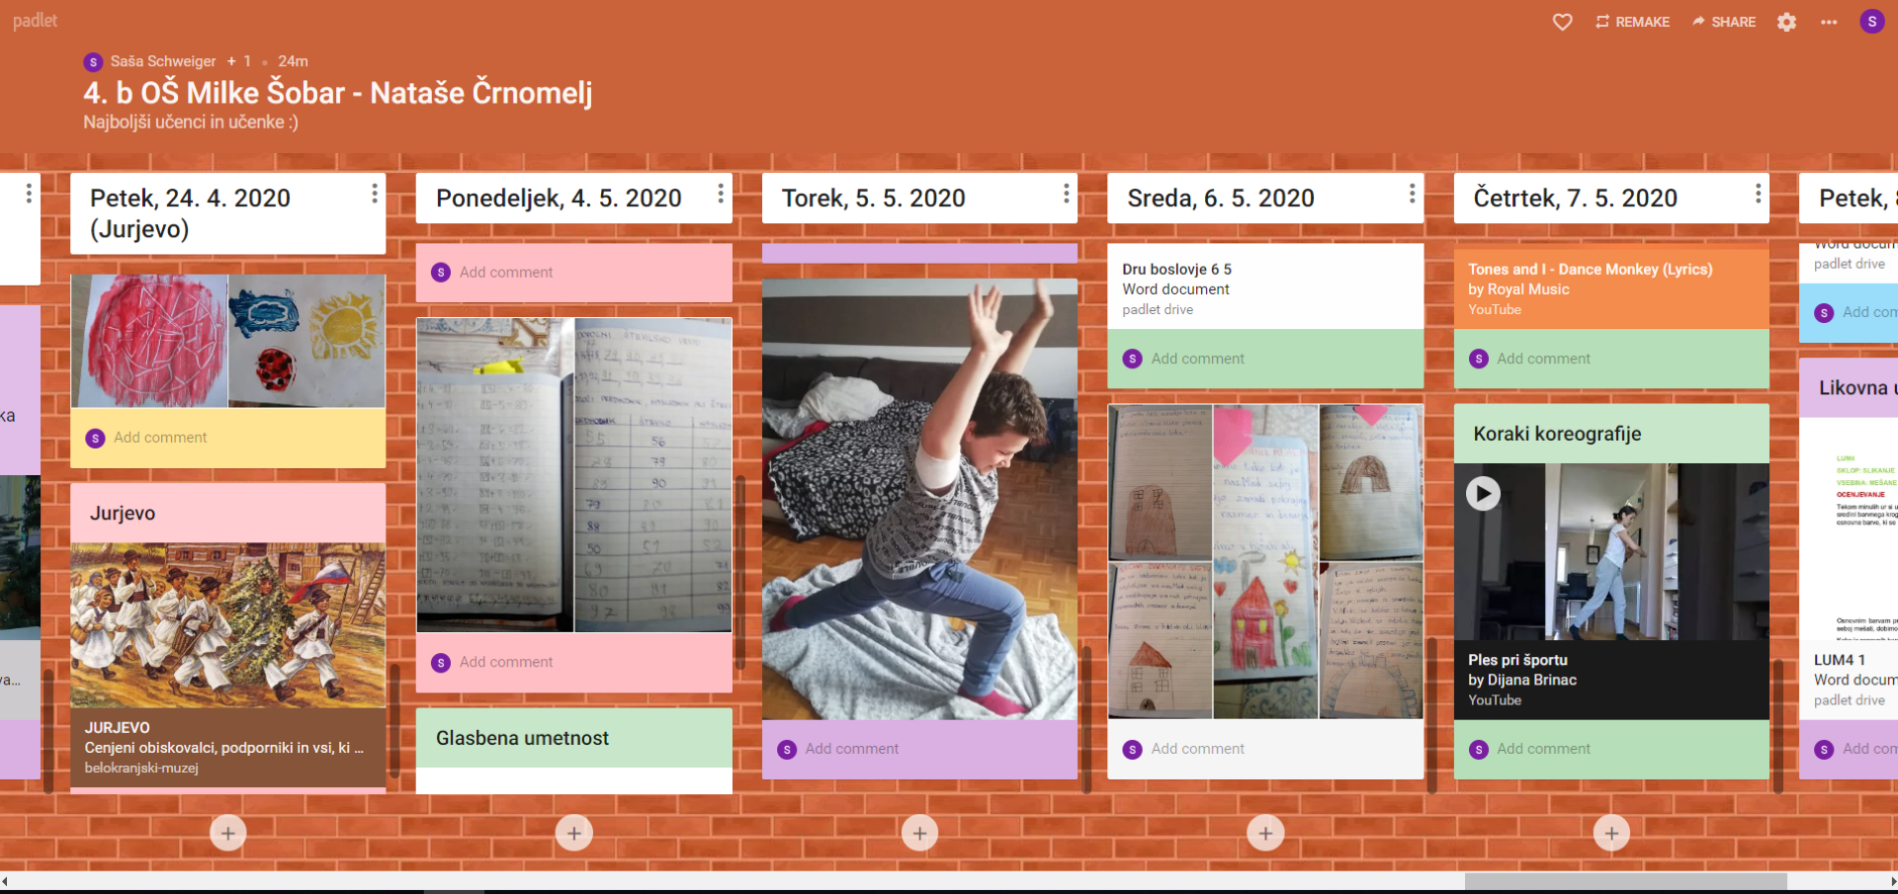Click the Sreda, 6. 5. 2020 column title
The image size is (1898, 894).
pyautogui.click(x=1221, y=199)
